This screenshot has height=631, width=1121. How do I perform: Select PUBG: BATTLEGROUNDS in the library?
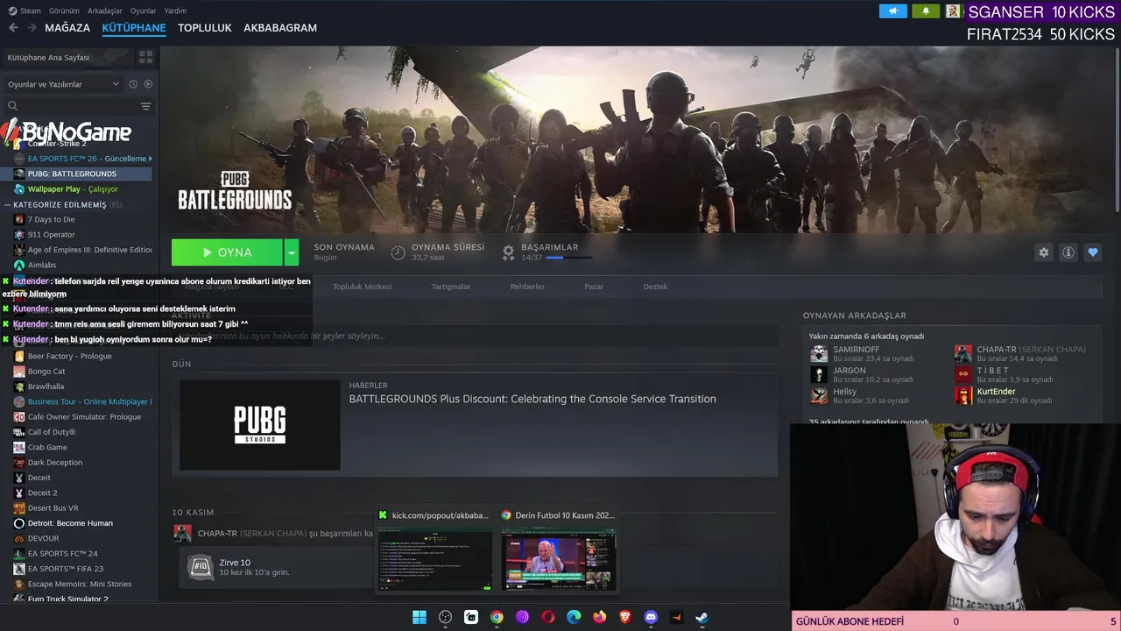(75, 174)
